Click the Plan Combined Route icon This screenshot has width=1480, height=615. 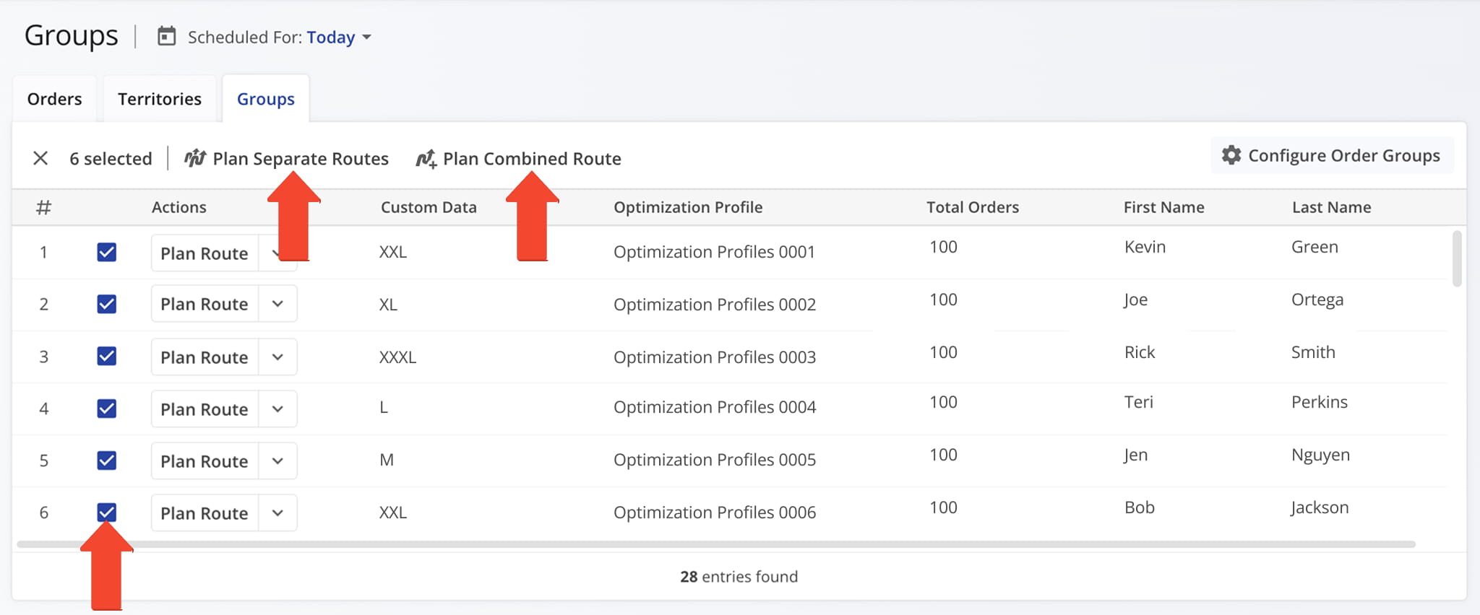tap(426, 158)
